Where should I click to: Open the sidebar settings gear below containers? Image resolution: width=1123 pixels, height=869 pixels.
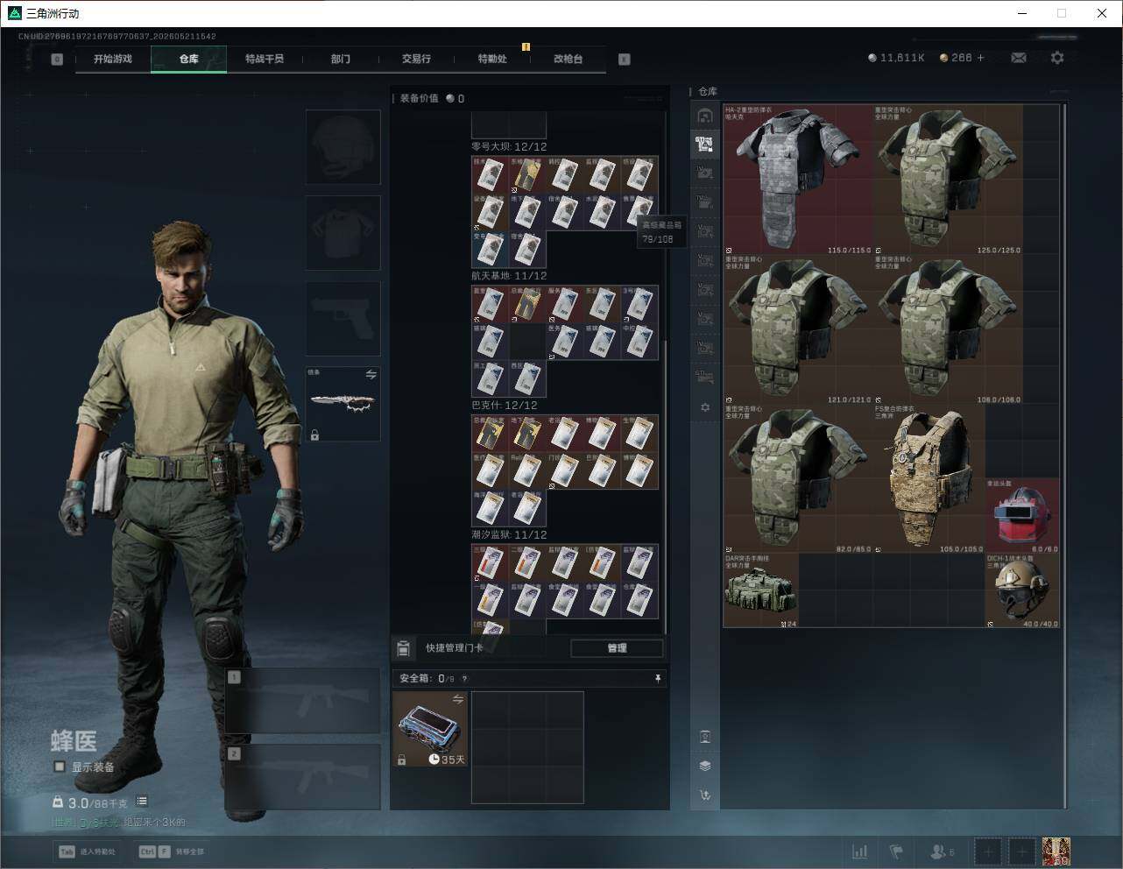click(x=705, y=407)
